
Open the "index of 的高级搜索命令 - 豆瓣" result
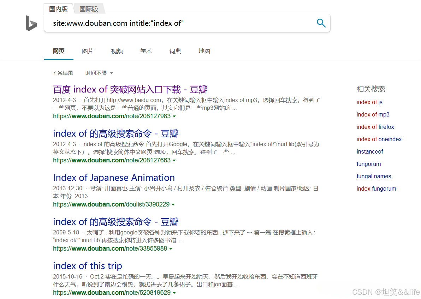point(115,133)
